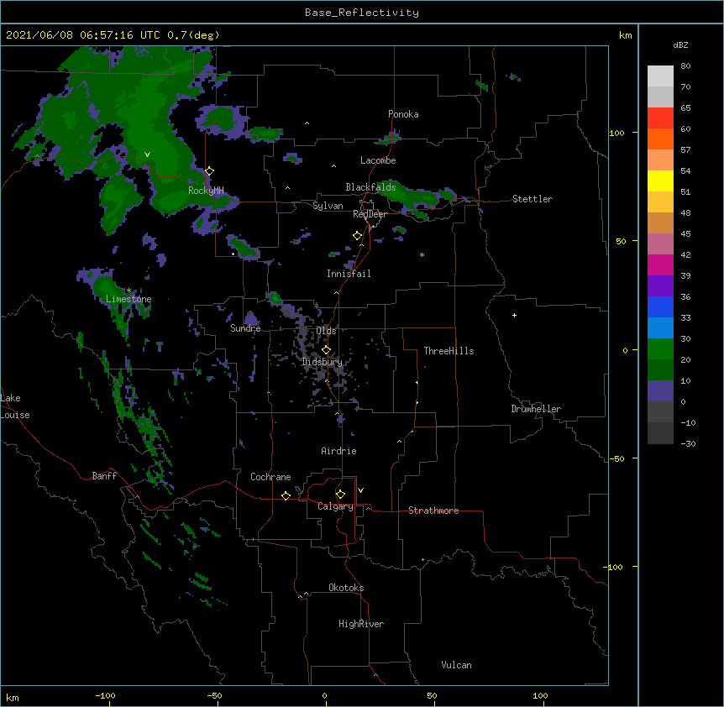
Task: Select the Lacombe city label
Action: point(378,160)
